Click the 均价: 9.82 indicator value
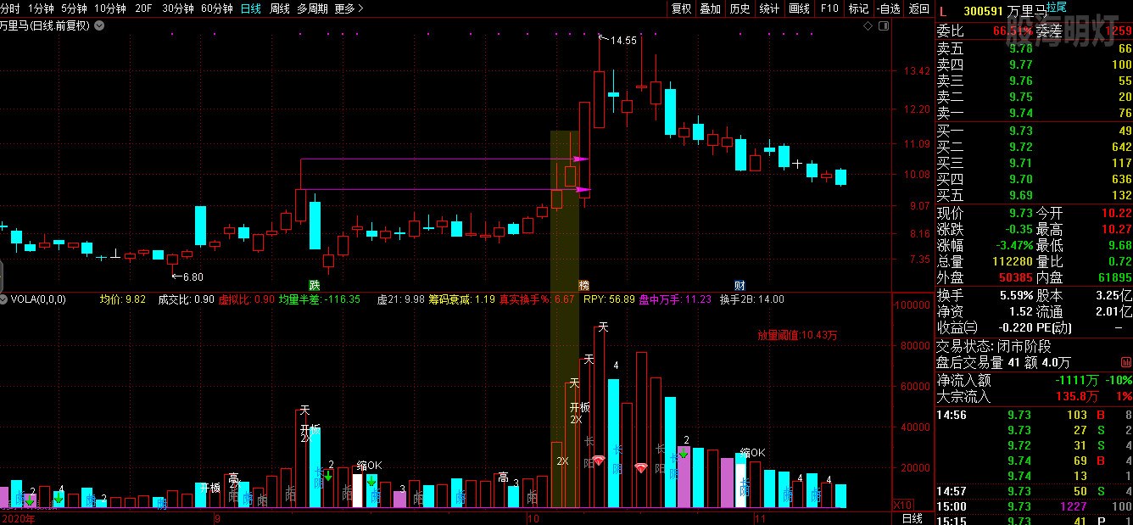Screen dimensions: 1133x525 coord(123,299)
